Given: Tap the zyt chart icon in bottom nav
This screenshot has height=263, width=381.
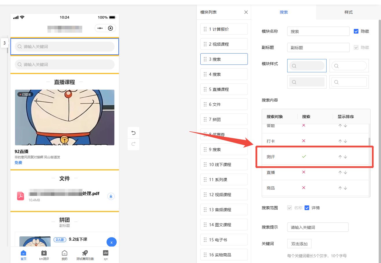Looking at the screenshot, I should point(106,253).
